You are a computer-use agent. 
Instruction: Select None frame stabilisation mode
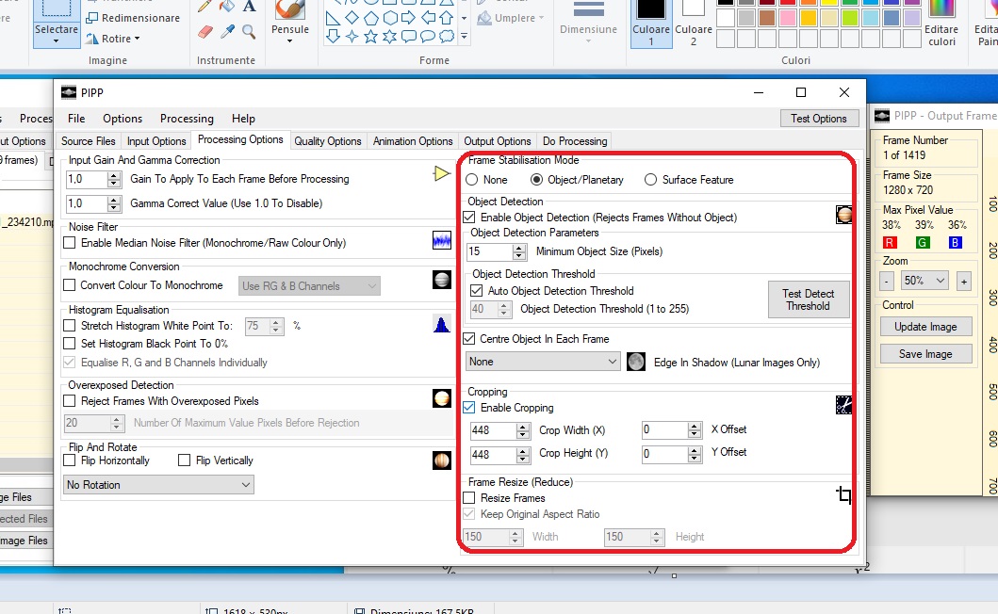click(x=471, y=180)
